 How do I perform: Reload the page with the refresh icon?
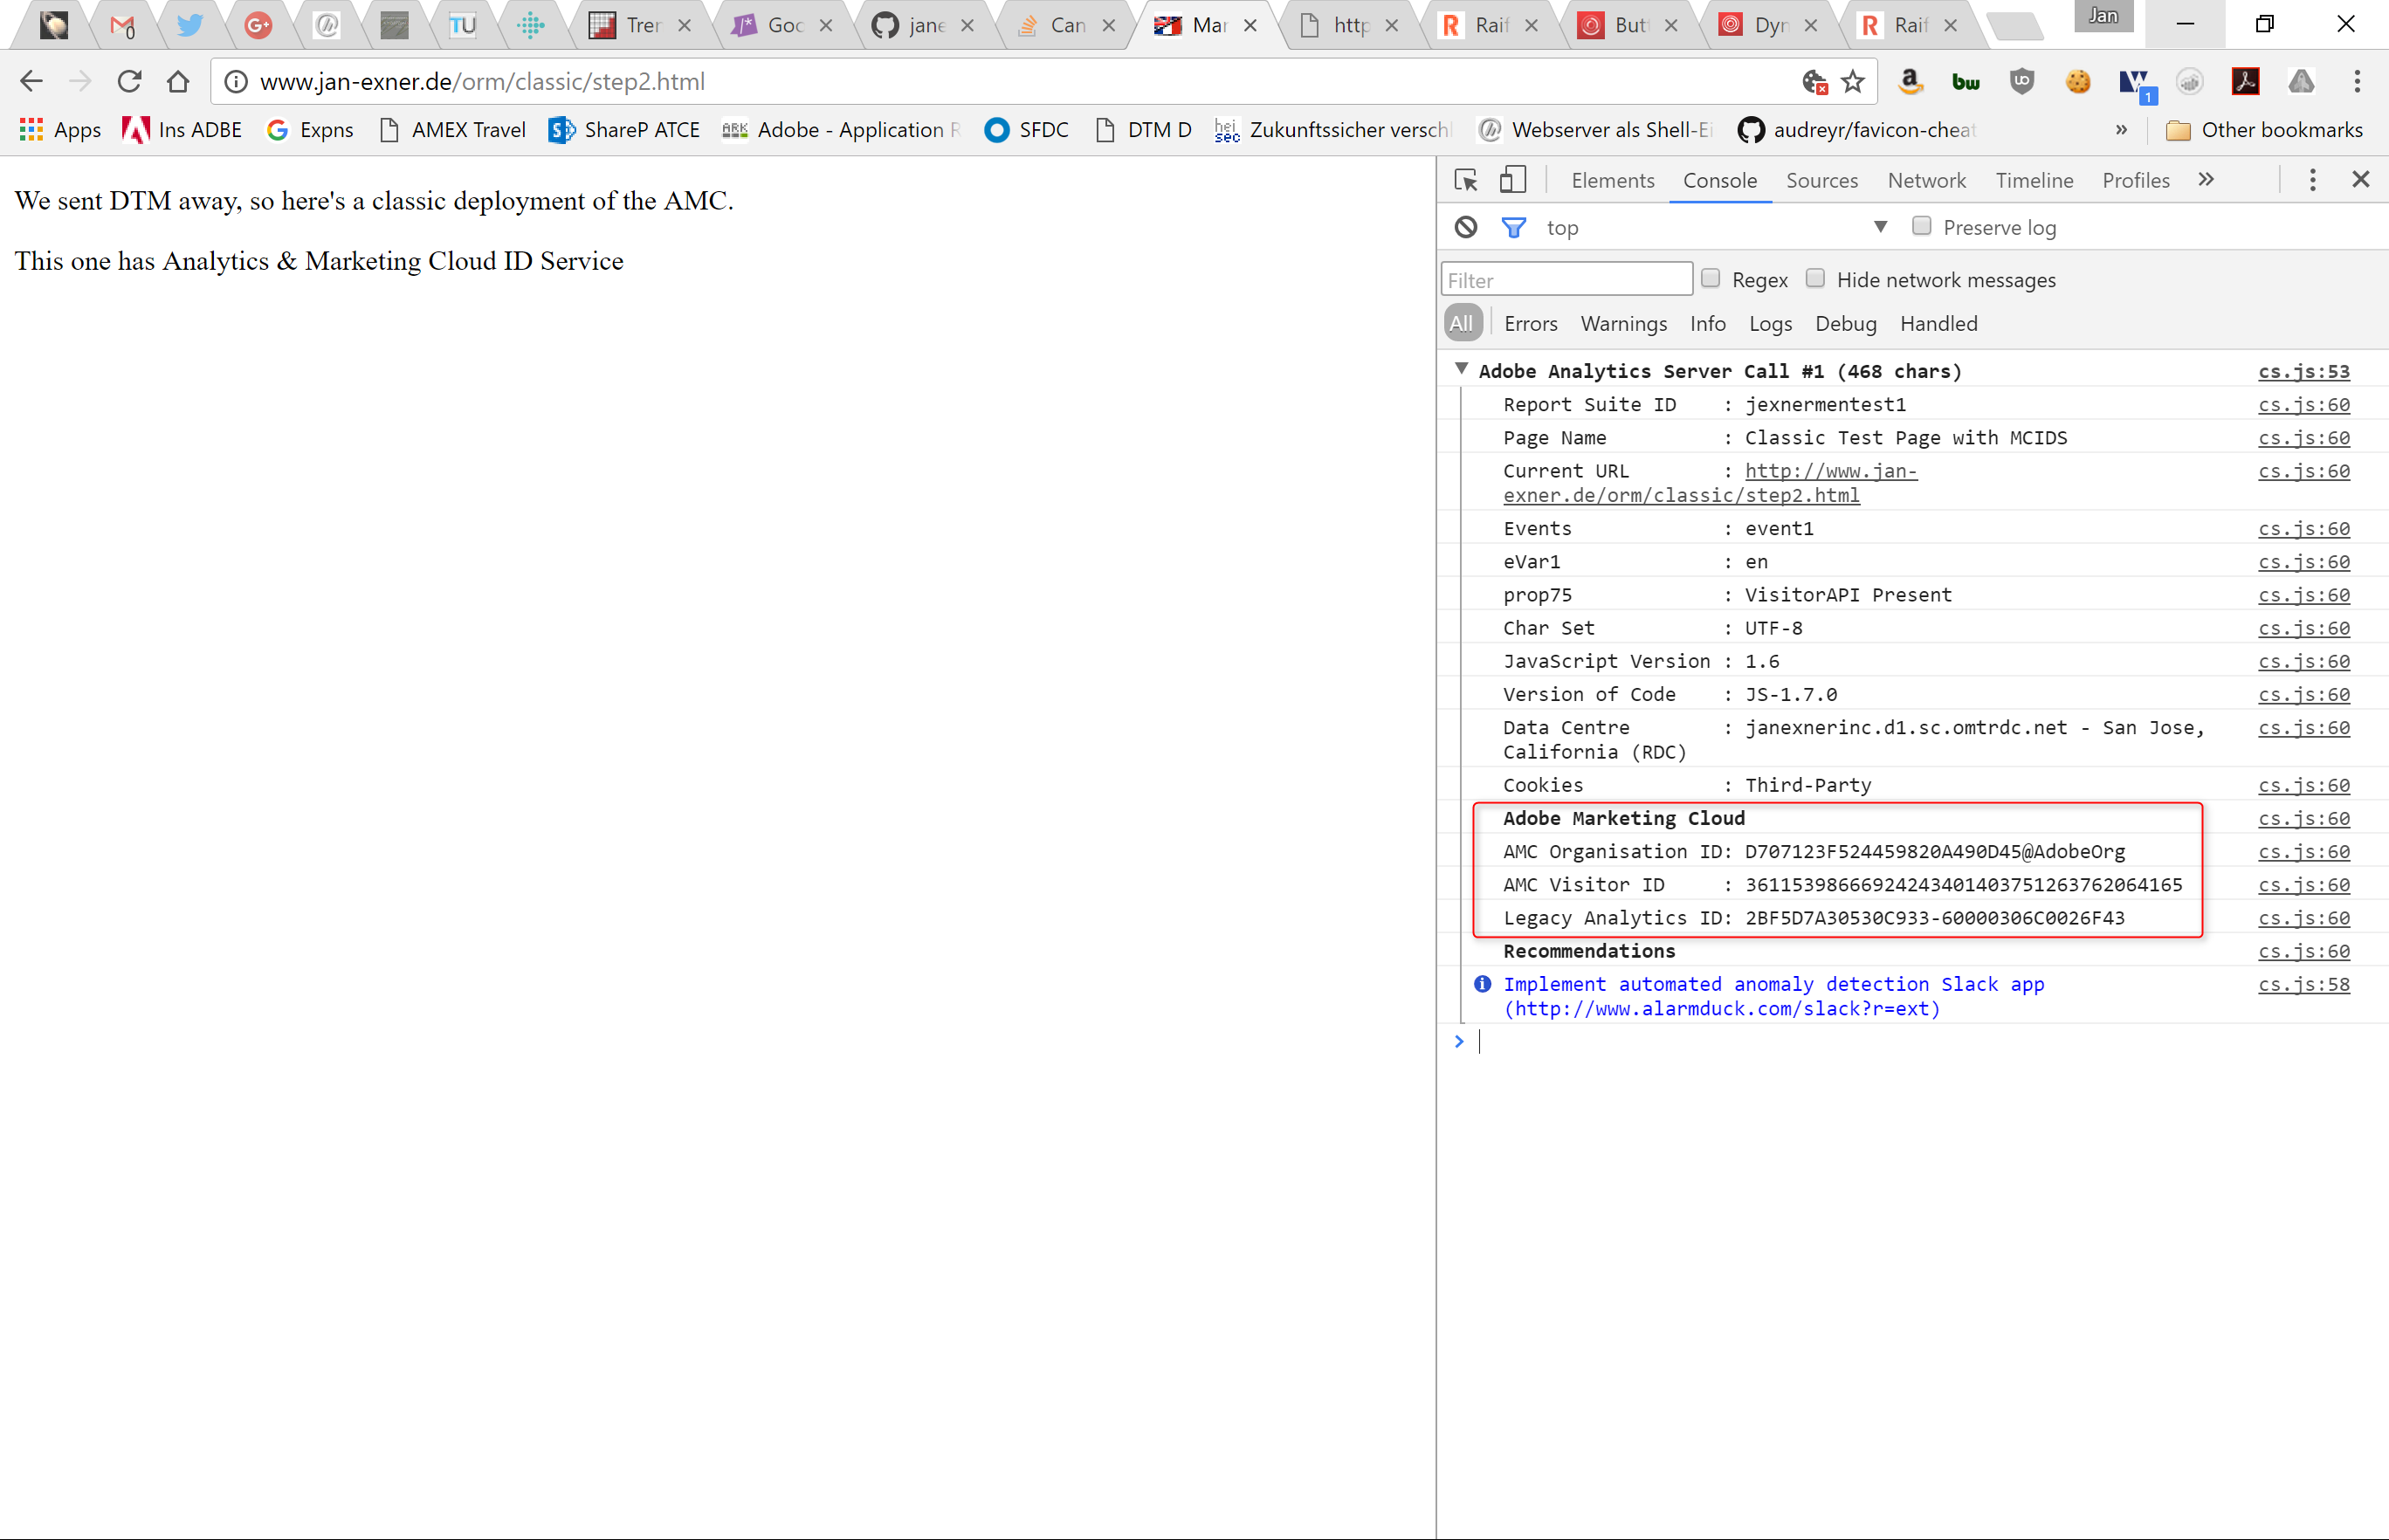[129, 81]
